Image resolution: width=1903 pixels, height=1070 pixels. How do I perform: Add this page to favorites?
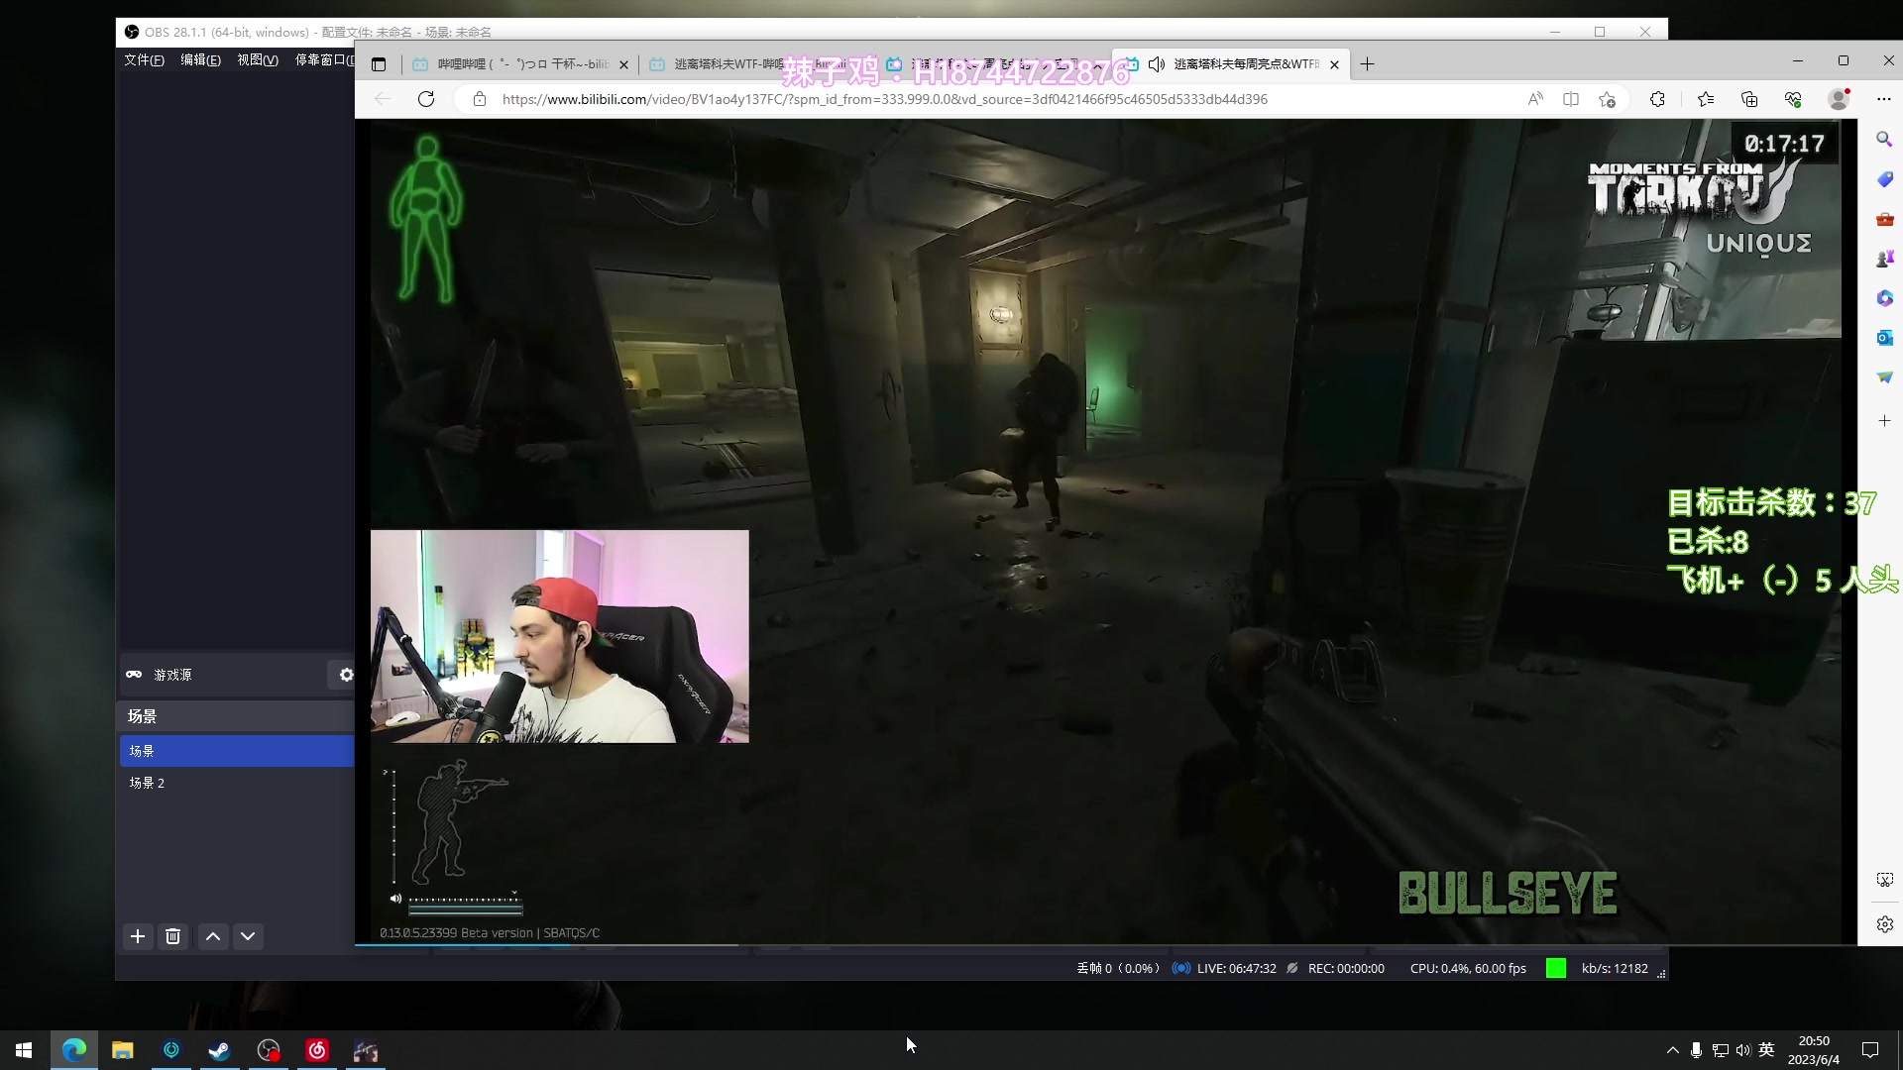point(1608,99)
